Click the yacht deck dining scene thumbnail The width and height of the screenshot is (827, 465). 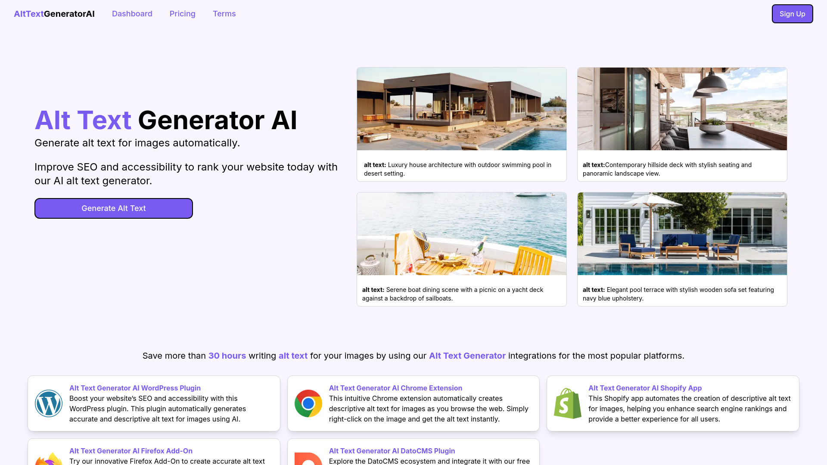(461, 233)
